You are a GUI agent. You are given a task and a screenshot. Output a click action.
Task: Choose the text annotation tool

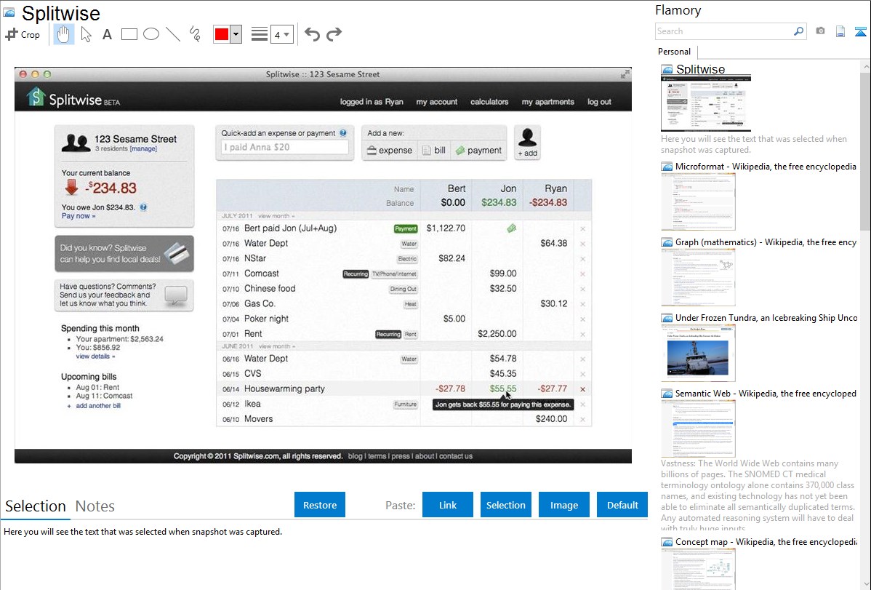107,34
